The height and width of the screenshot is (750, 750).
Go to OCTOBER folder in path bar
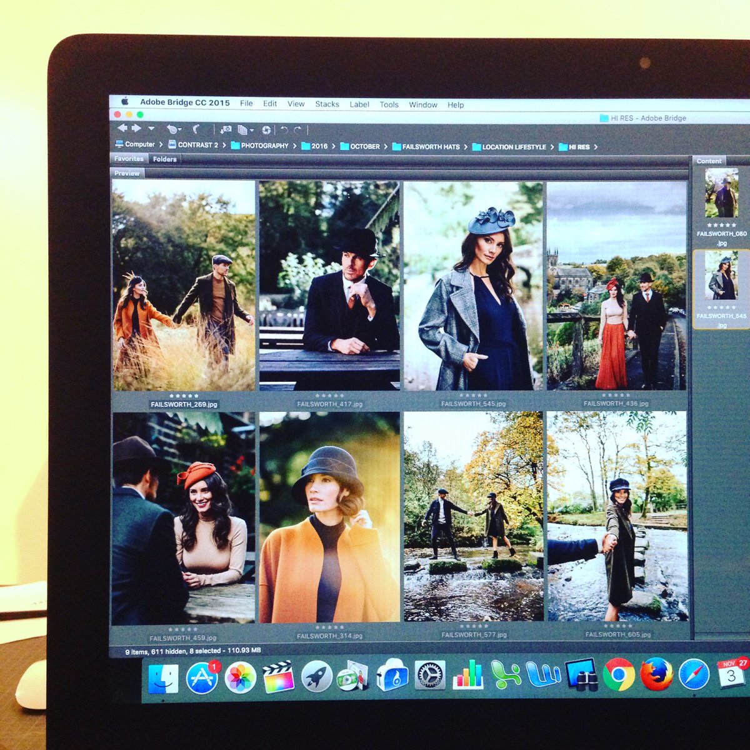[360, 146]
